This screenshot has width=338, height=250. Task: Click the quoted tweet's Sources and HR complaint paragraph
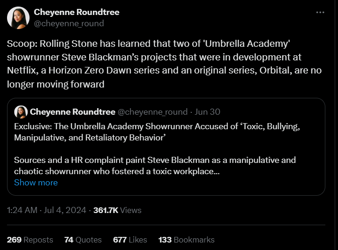click(x=155, y=166)
